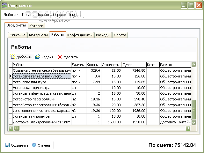Click the Добавить button label
This screenshot has width=204, height=153.
coord(24,57)
